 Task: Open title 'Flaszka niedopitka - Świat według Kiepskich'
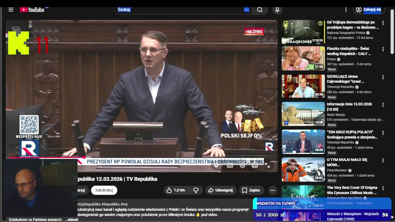(x=349, y=51)
